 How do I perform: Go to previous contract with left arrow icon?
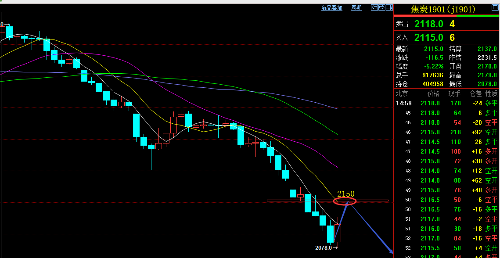pos(374,7)
